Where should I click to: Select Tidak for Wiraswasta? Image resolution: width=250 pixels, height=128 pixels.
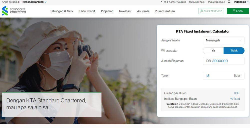point(234,50)
